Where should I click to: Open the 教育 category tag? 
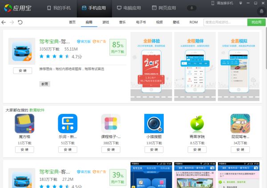tap(44, 84)
